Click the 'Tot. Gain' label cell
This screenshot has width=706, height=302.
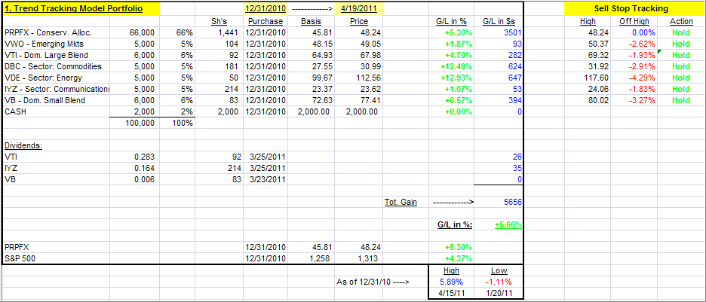pyautogui.click(x=406, y=202)
